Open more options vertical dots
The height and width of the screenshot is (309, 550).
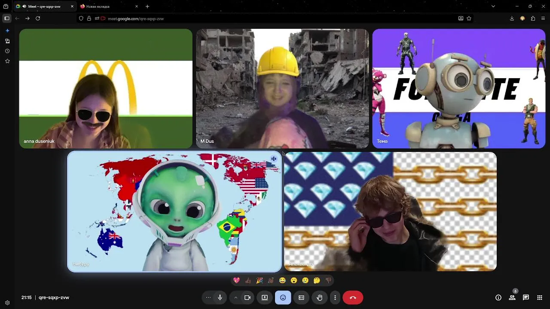coord(335,297)
